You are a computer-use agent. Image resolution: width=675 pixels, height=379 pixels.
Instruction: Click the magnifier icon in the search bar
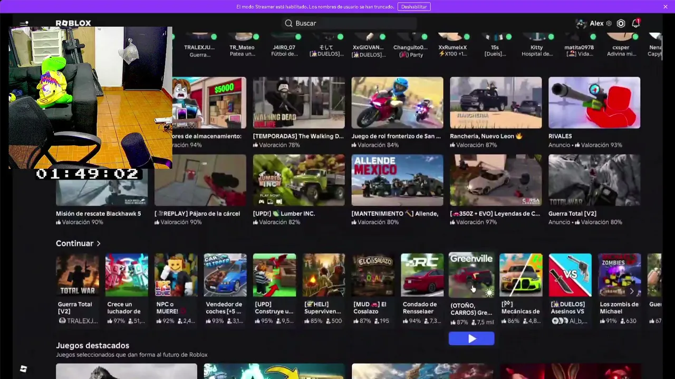pos(288,23)
